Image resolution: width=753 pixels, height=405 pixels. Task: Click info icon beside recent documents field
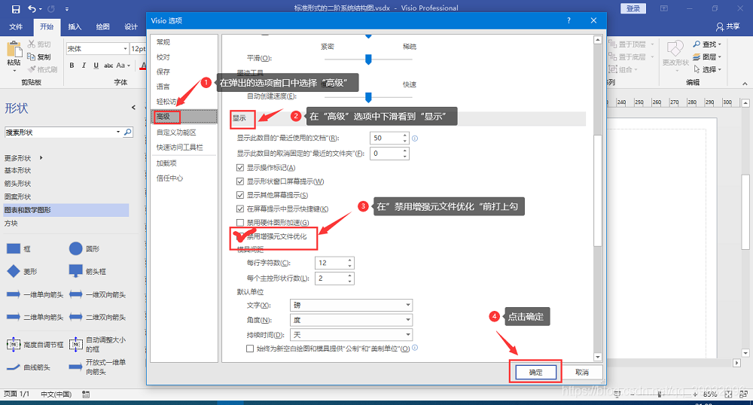(415, 139)
